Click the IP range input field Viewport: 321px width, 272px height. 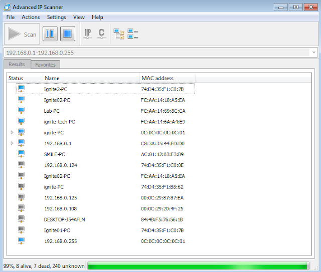(x=156, y=53)
